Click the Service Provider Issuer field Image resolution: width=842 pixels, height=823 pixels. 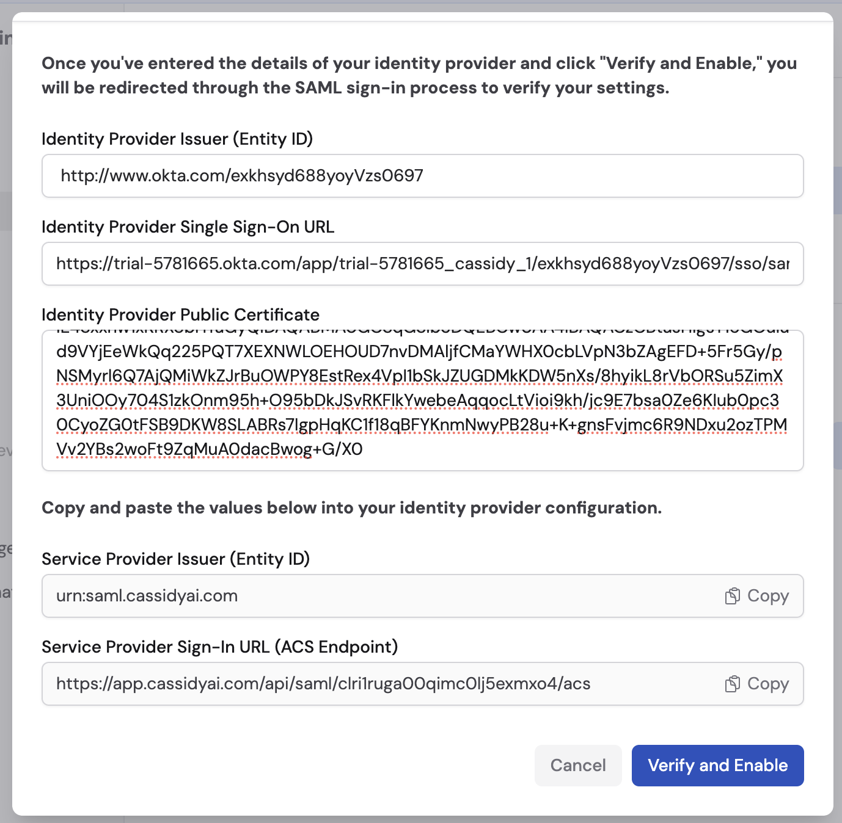click(x=367, y=596)
